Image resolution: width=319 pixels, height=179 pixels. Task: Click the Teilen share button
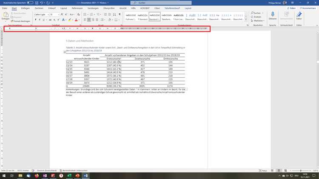[291, 8]
